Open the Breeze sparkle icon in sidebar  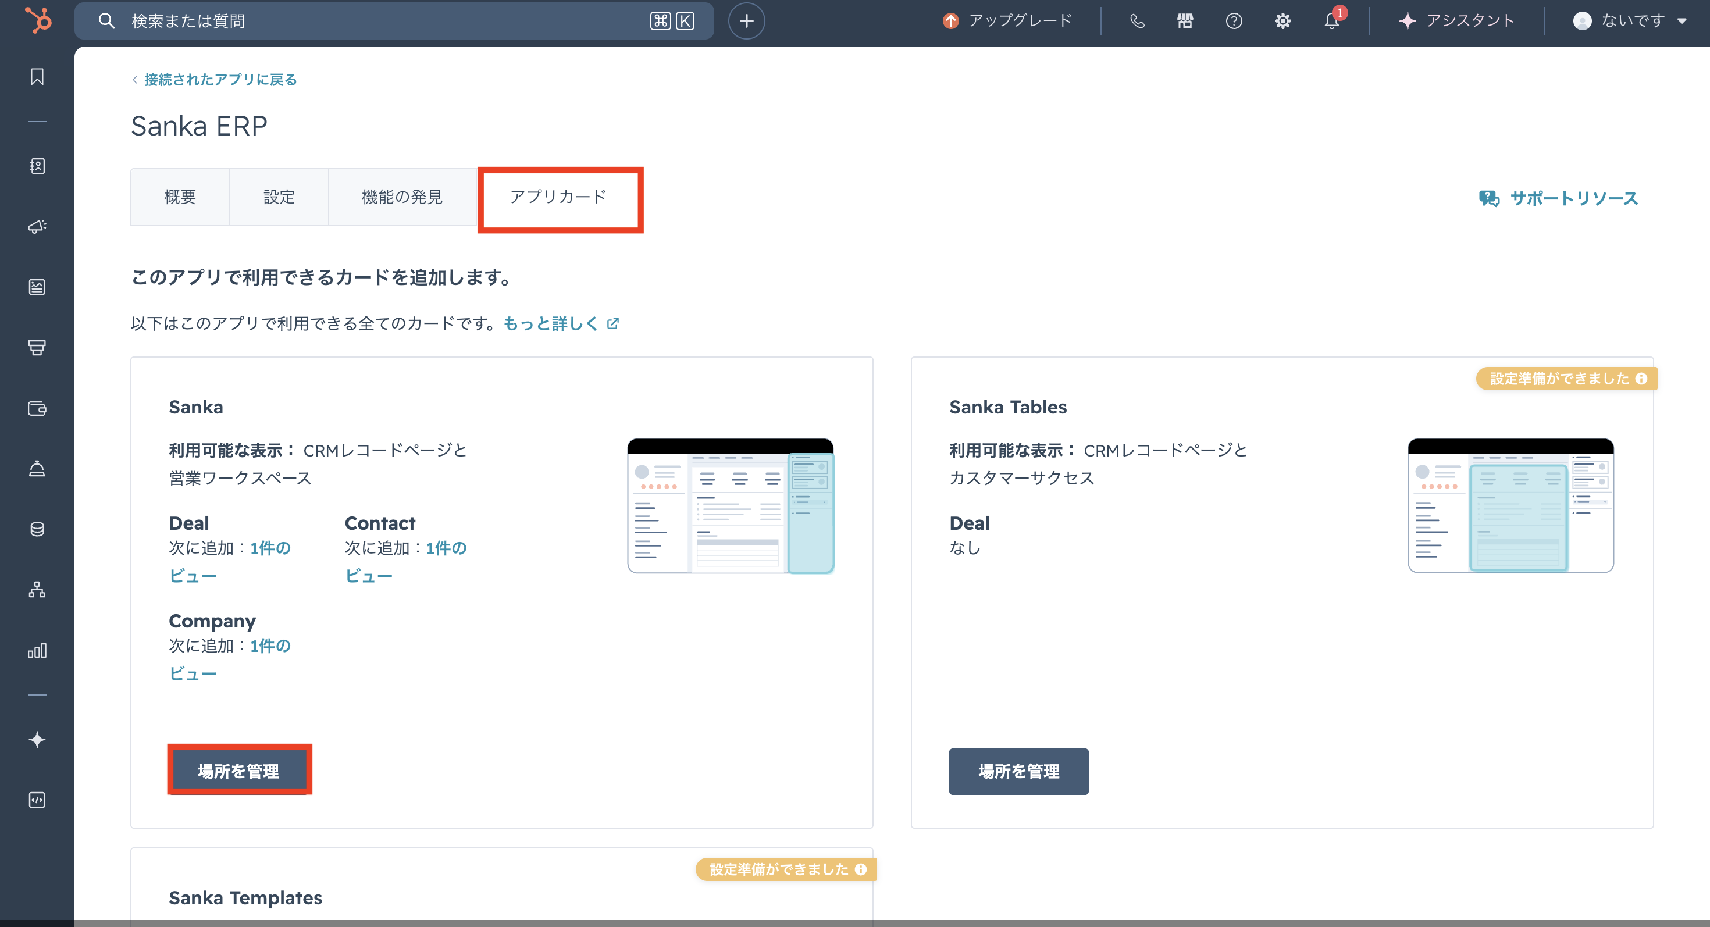37,739
